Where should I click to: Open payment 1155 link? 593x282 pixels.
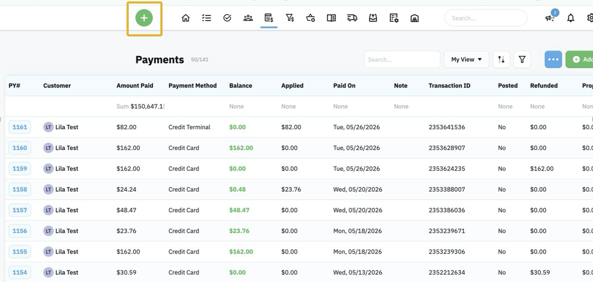pyautogui.click(x=20, y=252)
